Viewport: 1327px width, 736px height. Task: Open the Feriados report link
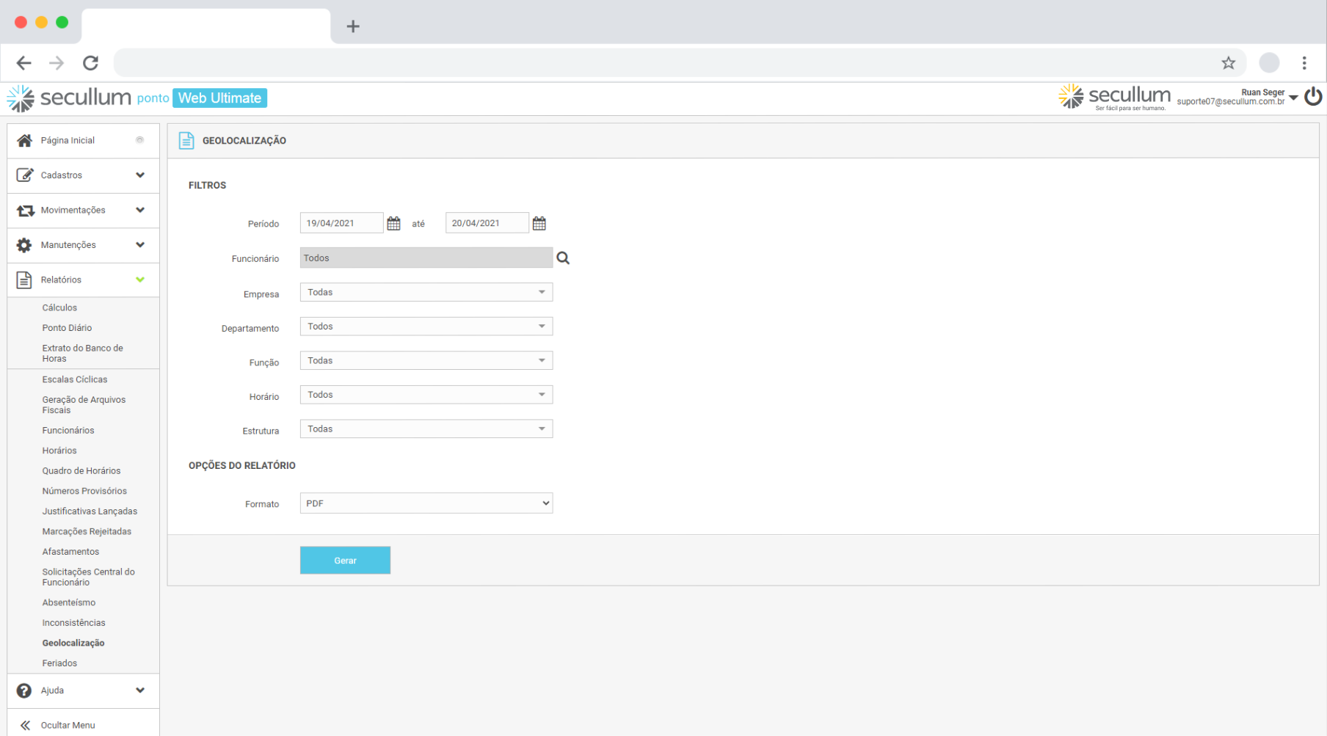(59, 663)
